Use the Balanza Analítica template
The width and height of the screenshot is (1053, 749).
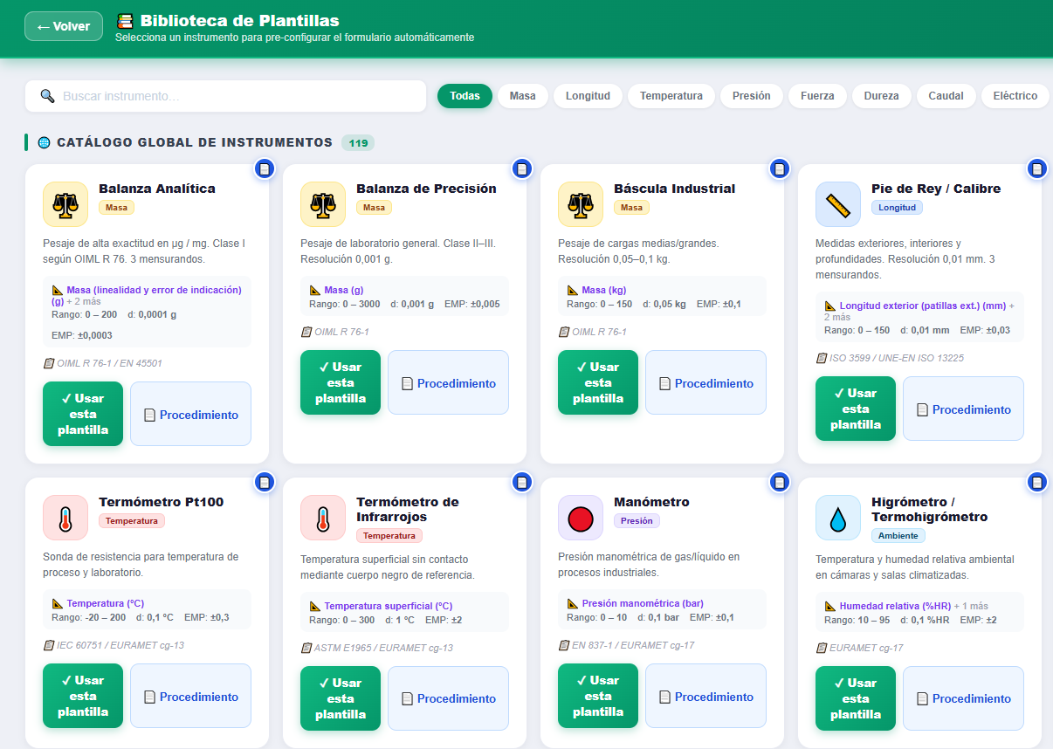[x=83, y=414]
